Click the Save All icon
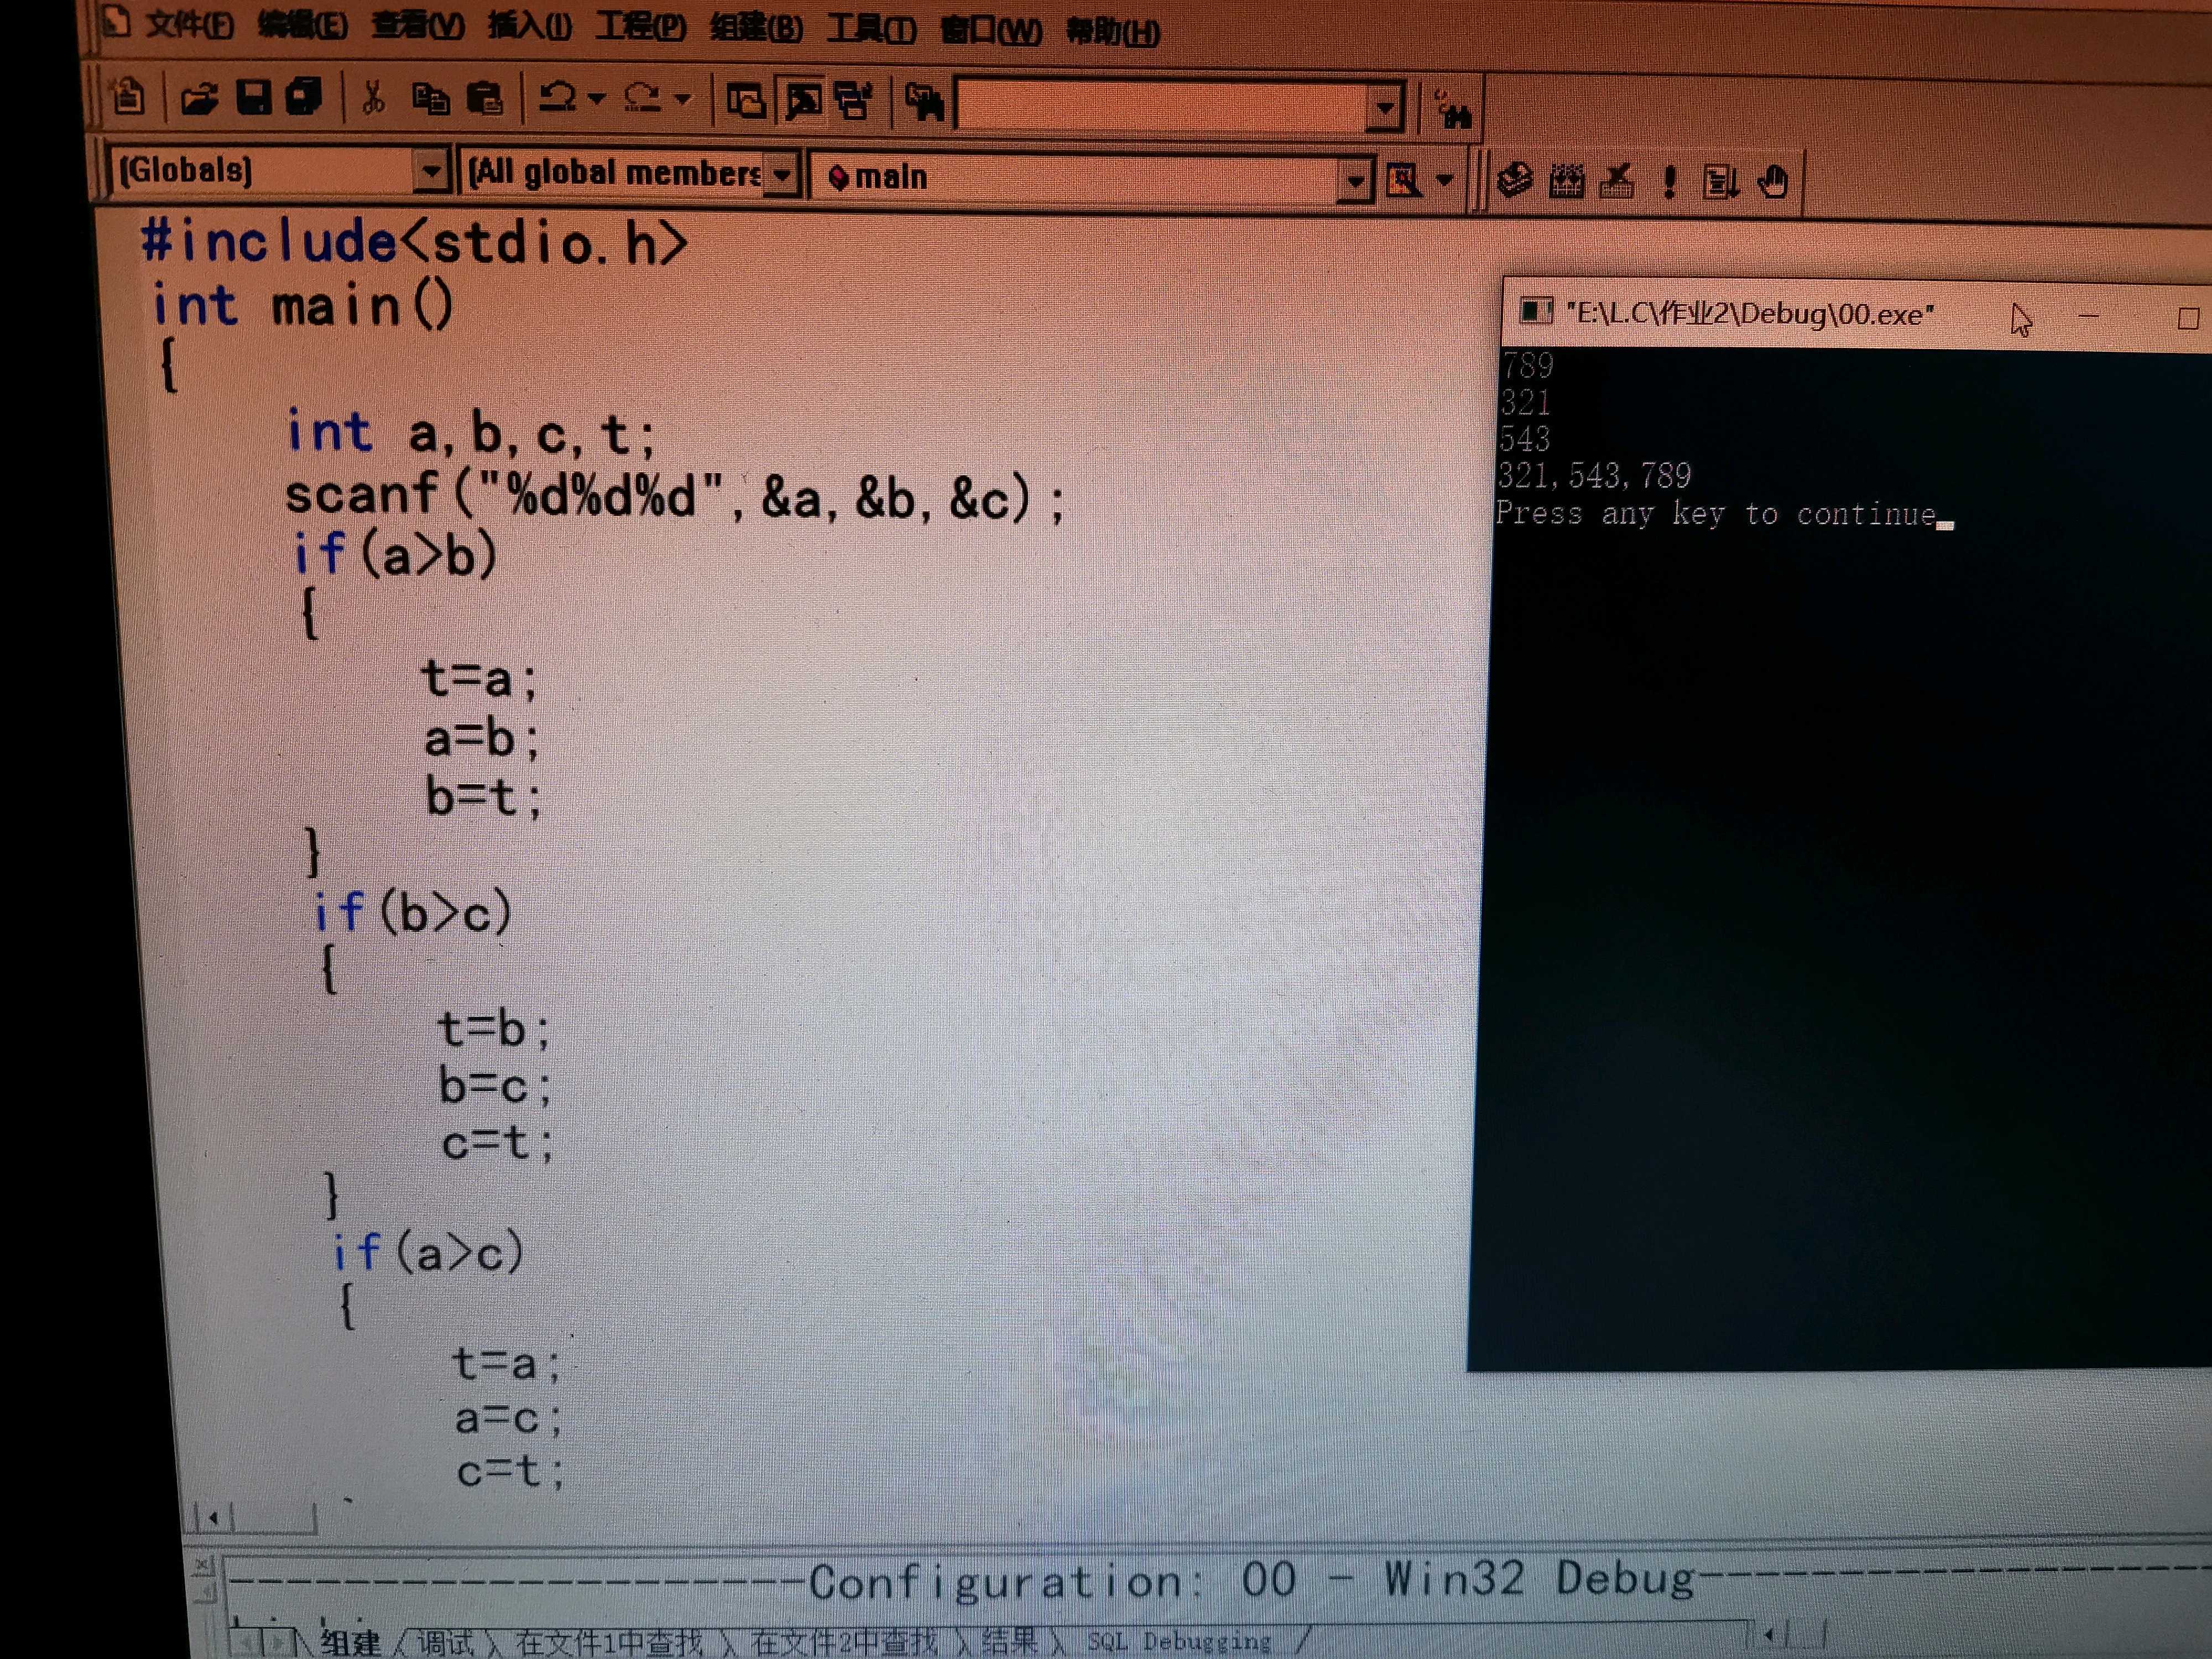Image resolution: width=2212 pixels, height=1659 pixels. tap(304, 97)
